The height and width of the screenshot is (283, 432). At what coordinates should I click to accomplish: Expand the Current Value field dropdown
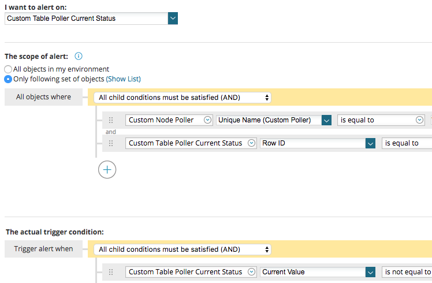tap(370, 272)
